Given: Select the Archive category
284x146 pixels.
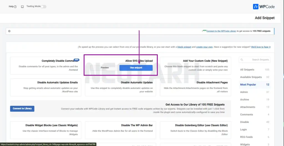Looking at the screenshot, I should click(255, 100).
